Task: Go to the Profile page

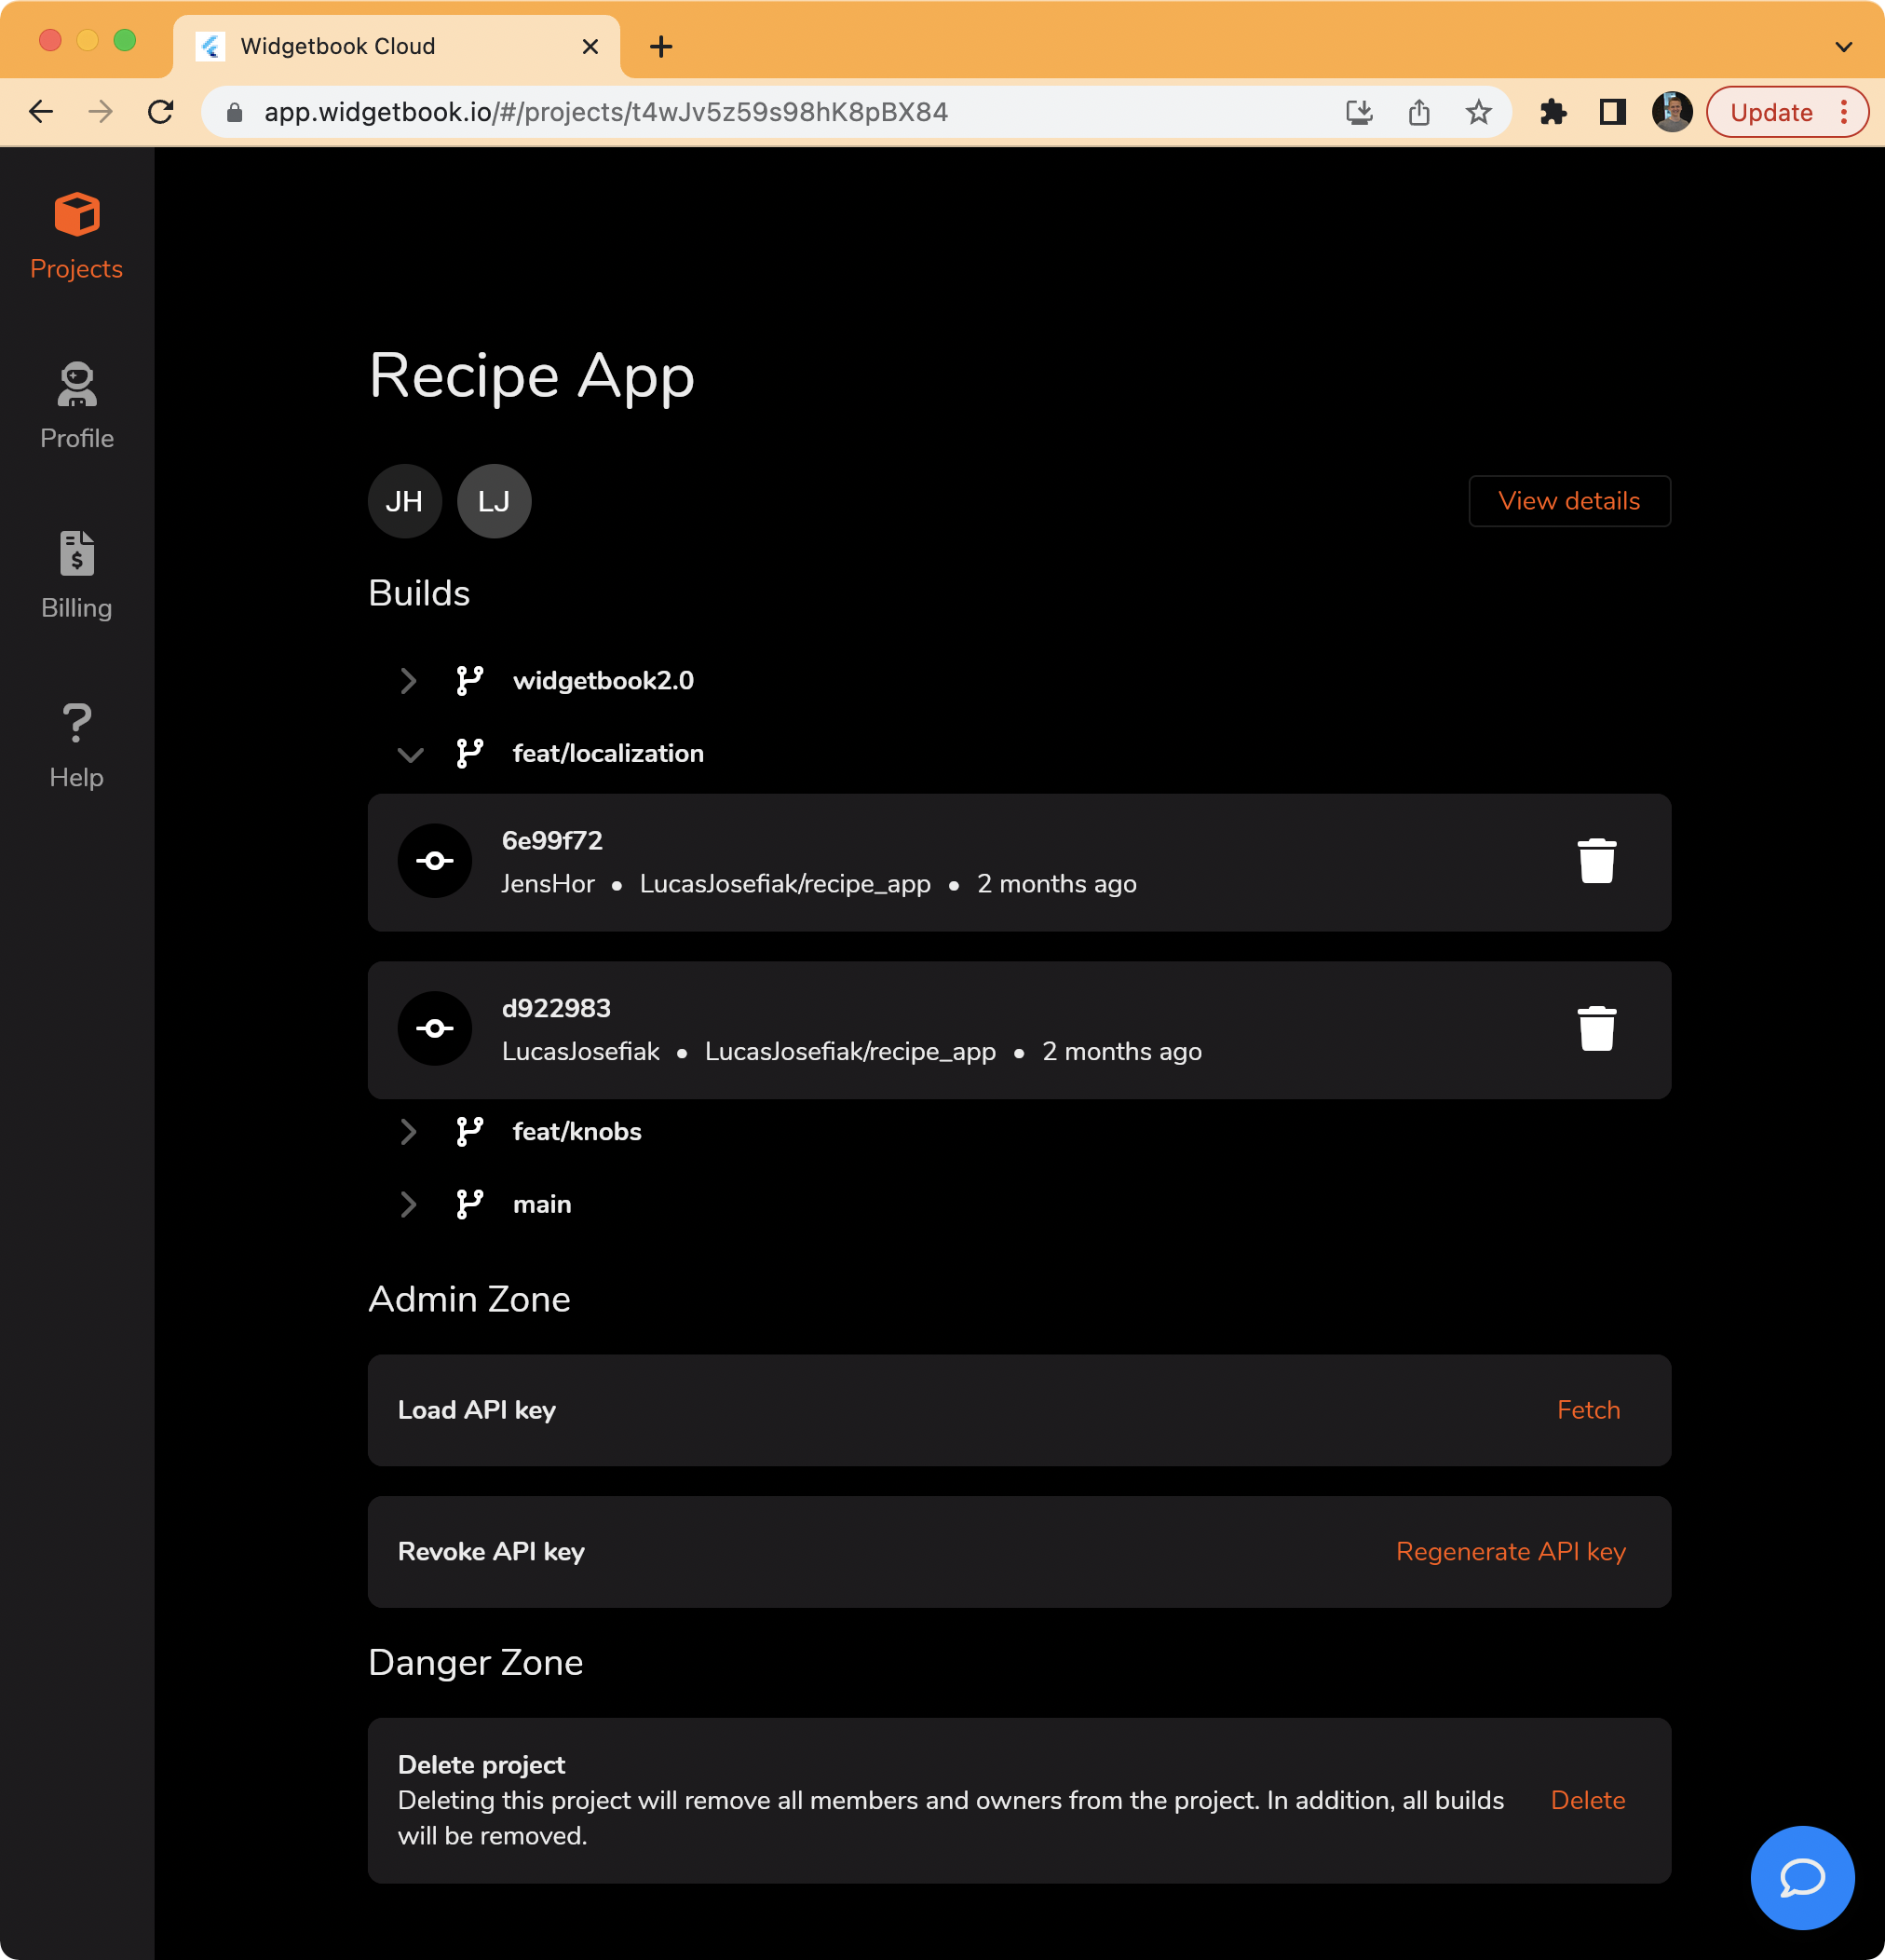Action: [76, 406]
